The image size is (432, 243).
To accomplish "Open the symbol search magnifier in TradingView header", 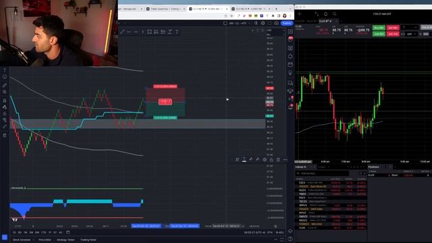I will pyautogui.click(x=256, y=23).
